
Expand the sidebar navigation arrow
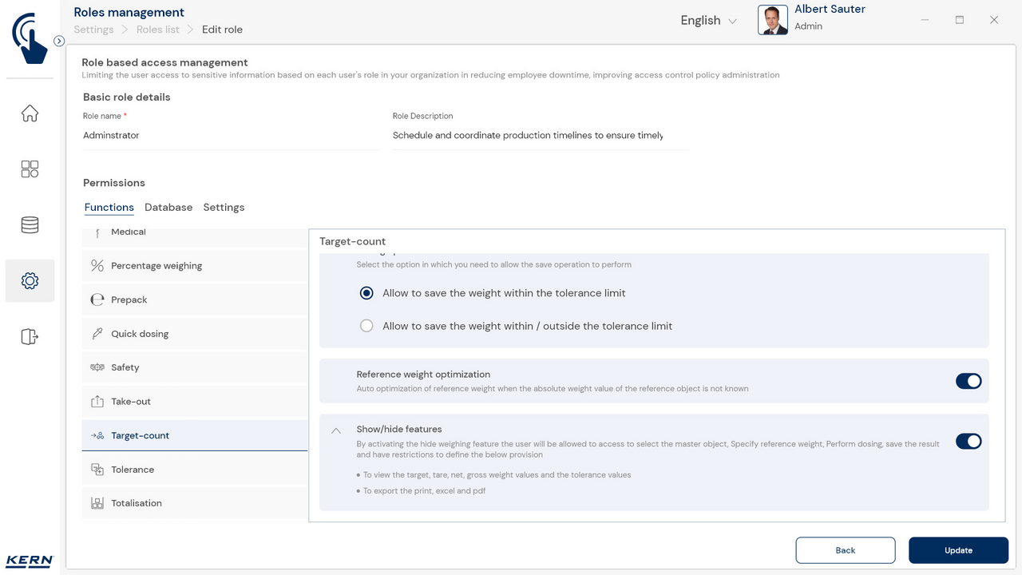[59, 41]
